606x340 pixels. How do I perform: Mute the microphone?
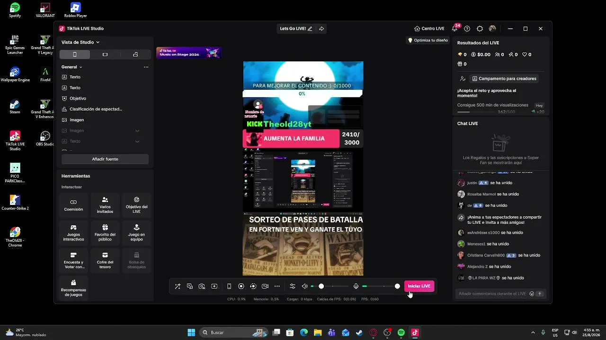356,286
